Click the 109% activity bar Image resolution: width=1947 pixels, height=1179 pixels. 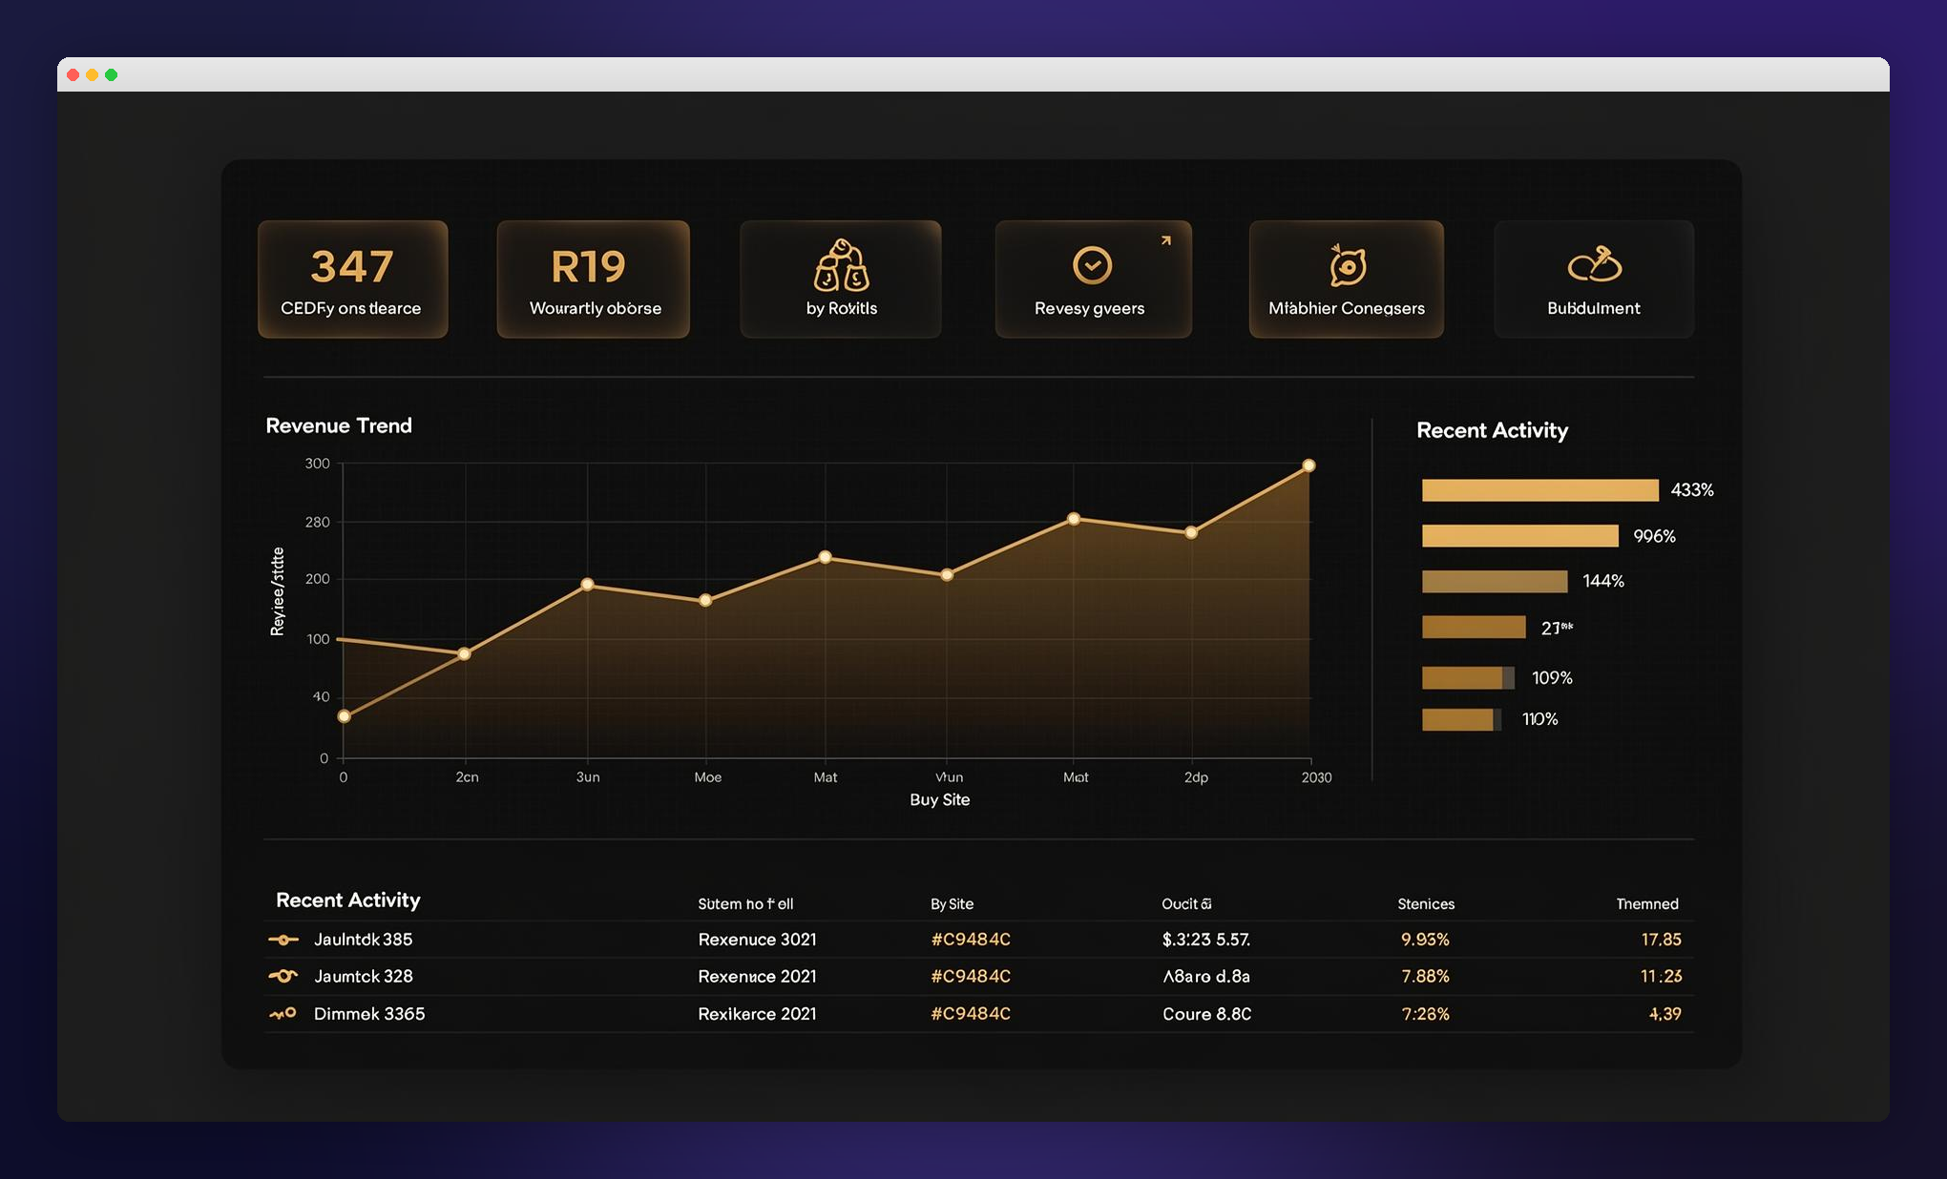click(x=1468, y=678)
